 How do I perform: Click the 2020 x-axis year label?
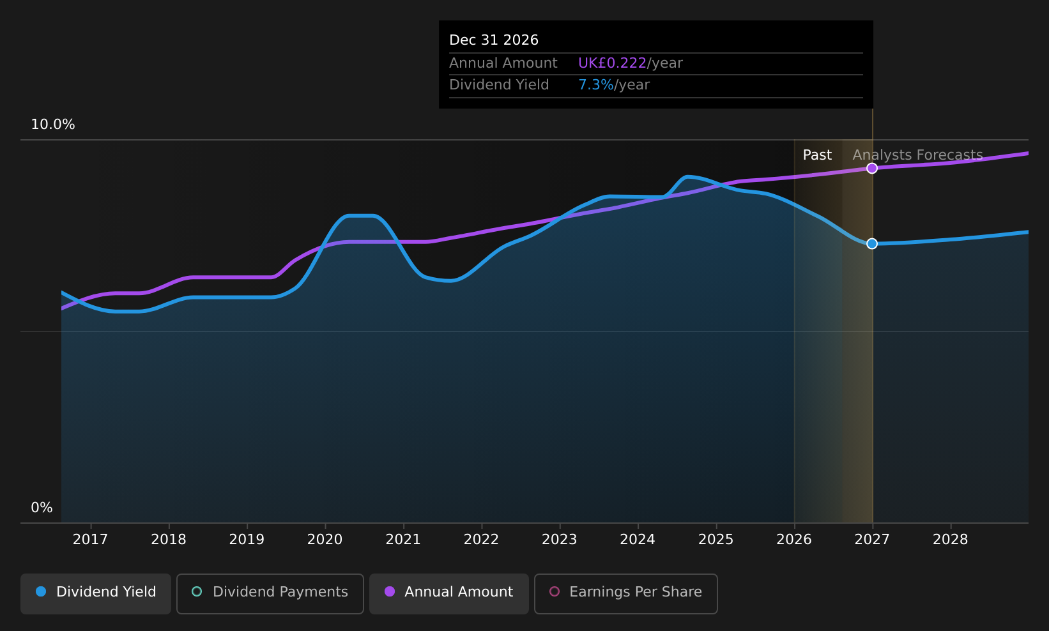325,539
